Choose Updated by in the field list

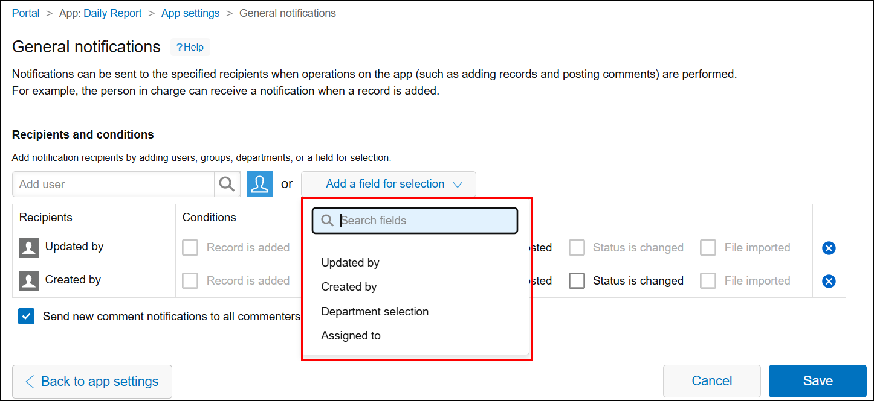pos(351,262)
